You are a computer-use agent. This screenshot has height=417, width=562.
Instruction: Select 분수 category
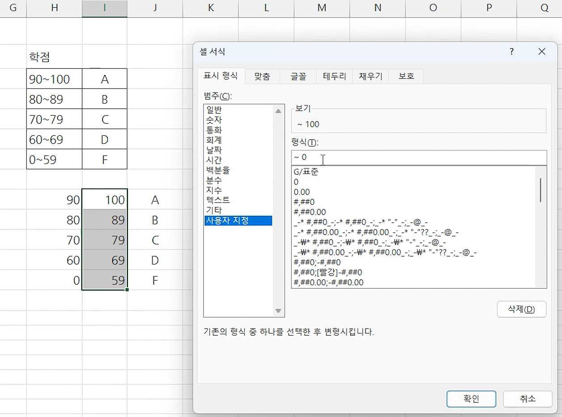pyautogui.click(x=238, y=180)
